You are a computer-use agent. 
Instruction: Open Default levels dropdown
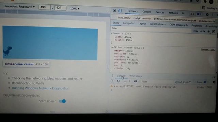(183, 82)
